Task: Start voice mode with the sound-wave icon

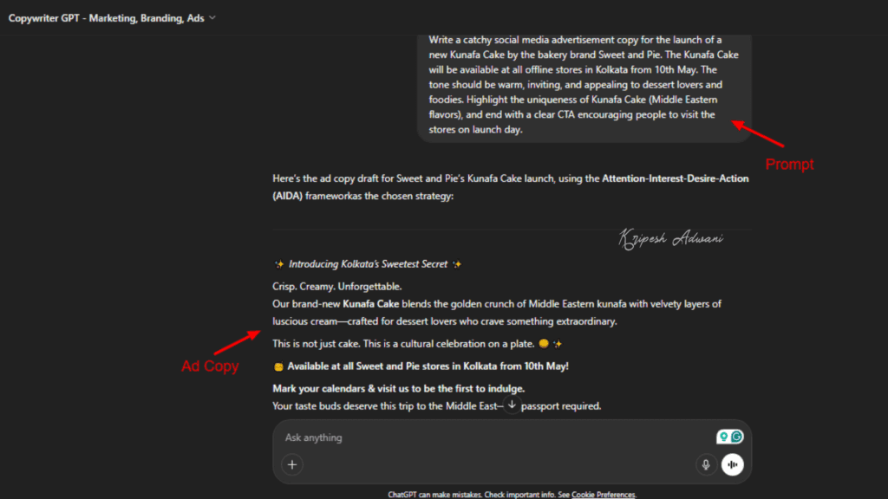Action: [x=733, y=465]
